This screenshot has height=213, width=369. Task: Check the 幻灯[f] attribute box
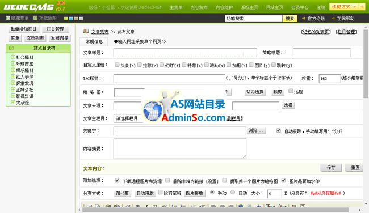(162, 65)
